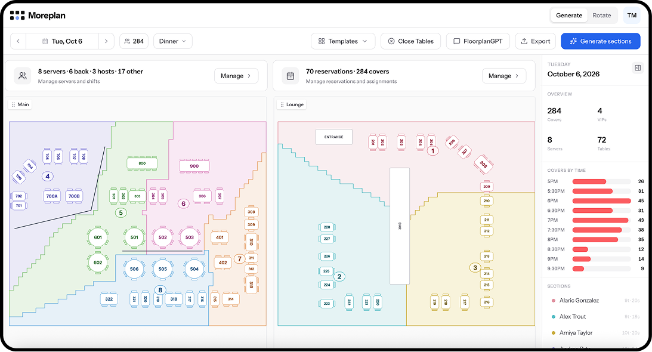Click Close Tables button
Viewport: 652px width, 352px height.
pos(411,41)
